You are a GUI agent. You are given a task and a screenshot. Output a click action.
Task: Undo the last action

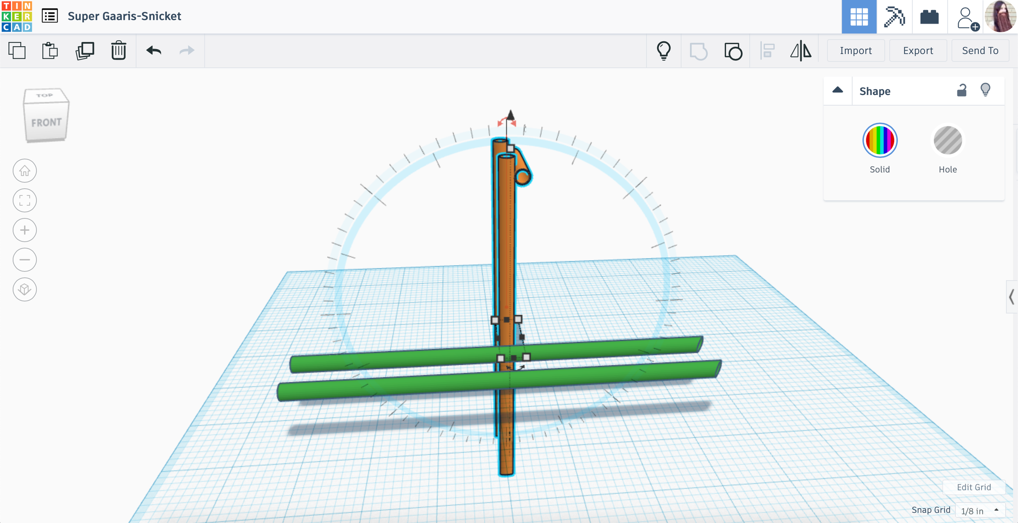click(154, 50)
